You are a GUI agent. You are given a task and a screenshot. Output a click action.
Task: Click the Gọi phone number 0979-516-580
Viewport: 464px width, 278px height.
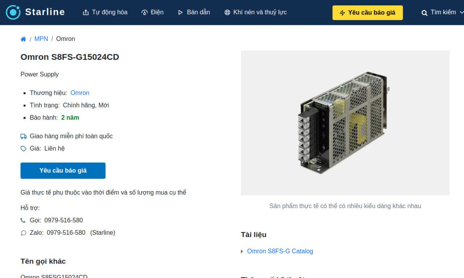(x=63, y=220)
